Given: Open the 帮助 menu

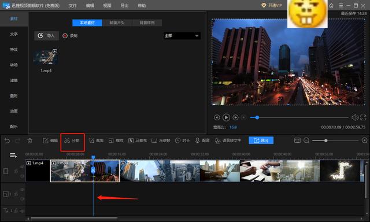Looking at the screenshot, I should tap(142, 5).
